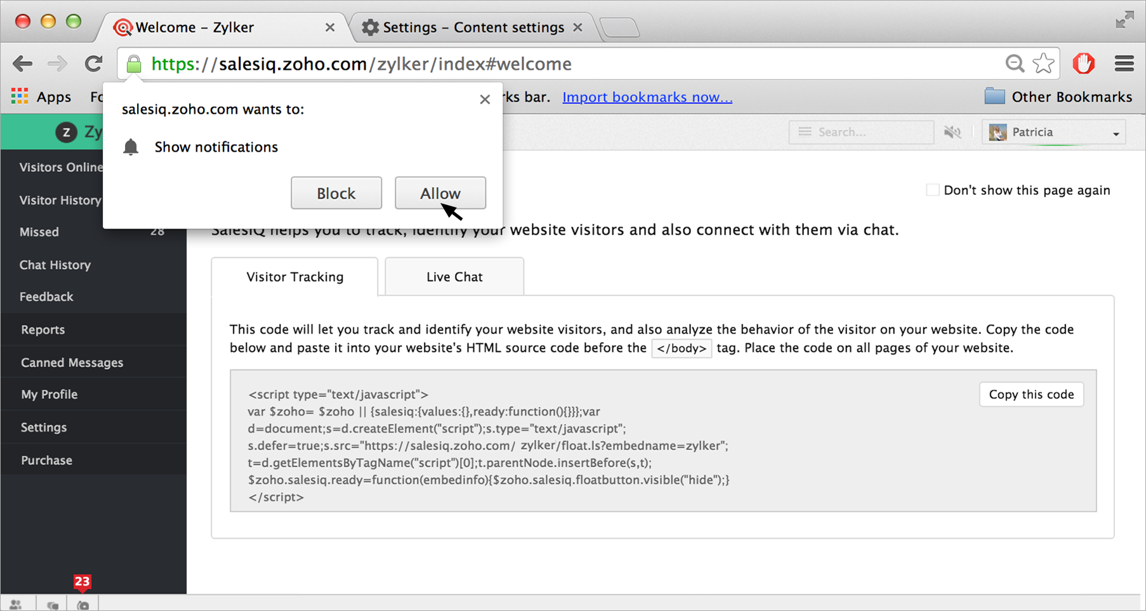The height and width of the screenshot is (611, 1146).
Task: Reload the page
Action: tap(94, 63)
